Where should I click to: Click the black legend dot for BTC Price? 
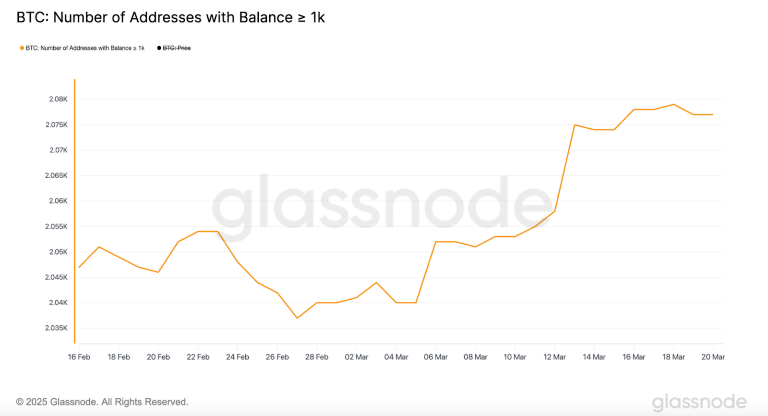pos(159,48)
